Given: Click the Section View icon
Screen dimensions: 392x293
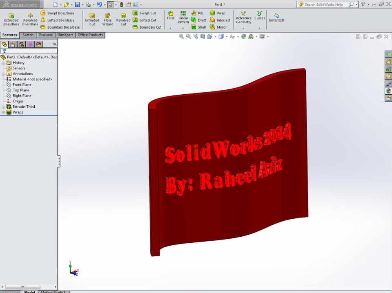Looking at the screenshot, I should click(203, 36).
